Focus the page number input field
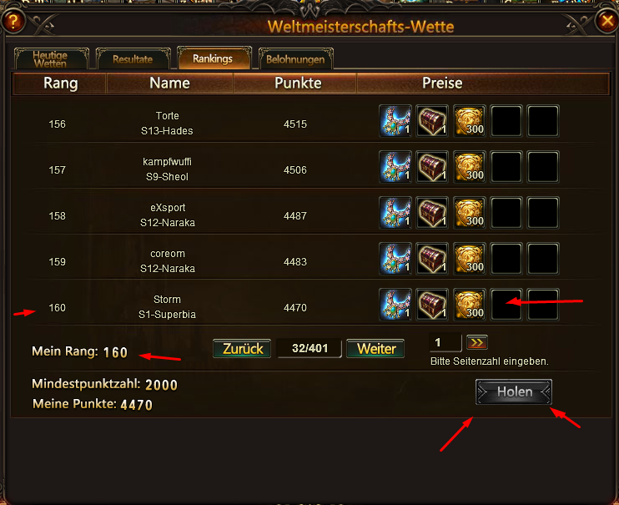This screenshot has height=505, width=619. click(x=445, y=342)
